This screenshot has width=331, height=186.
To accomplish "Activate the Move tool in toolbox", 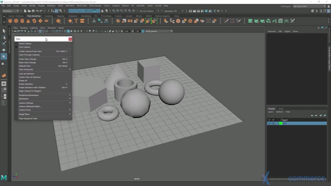I will (x=4, y=50).
